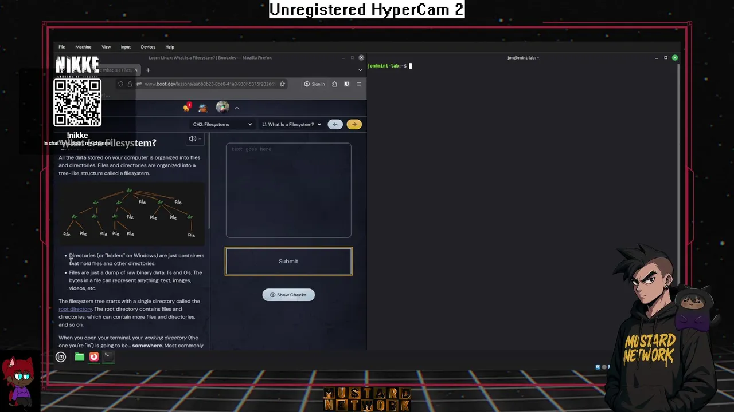Click the uBlock shield toolbar icon

point(346,84)
